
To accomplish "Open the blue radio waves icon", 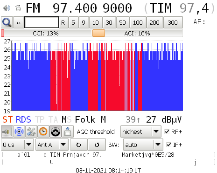I will pyautogui.click(x=19, y=131).
